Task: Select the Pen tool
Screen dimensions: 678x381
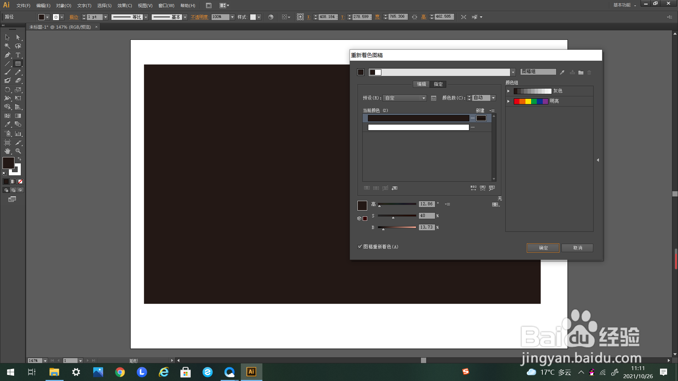Action: coord(7,55)
